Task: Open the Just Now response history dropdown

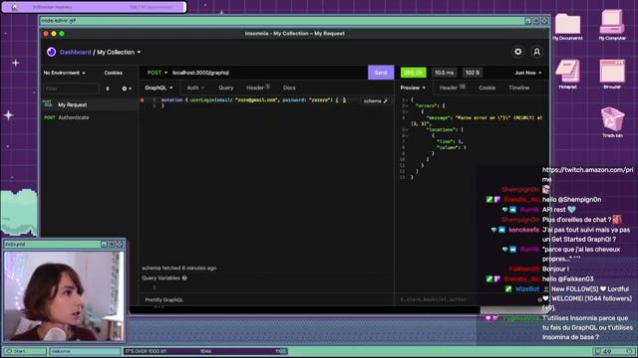Action: (528, 73)
